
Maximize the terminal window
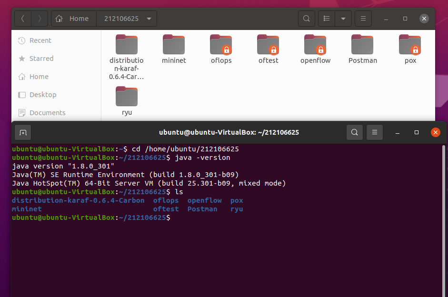[416, 132]
